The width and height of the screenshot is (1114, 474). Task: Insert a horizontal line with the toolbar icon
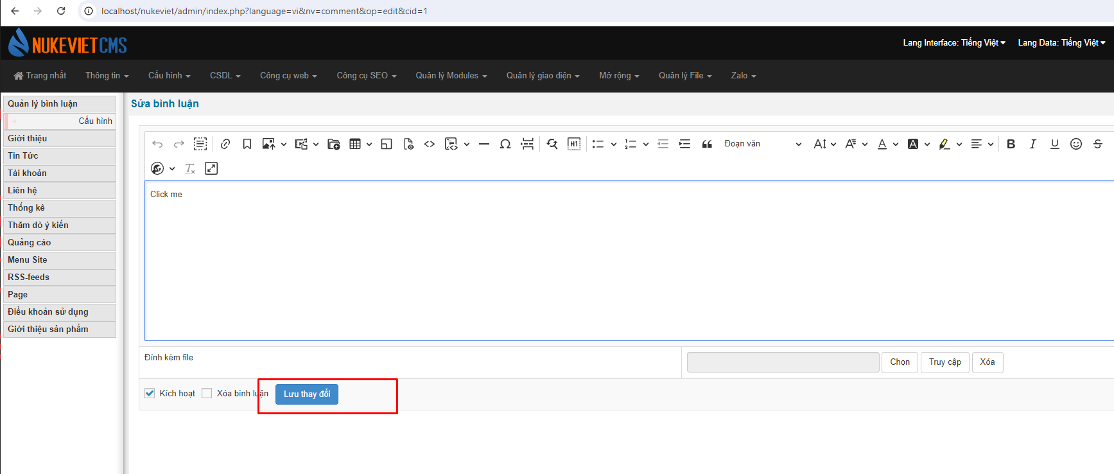tap(484, 144)
